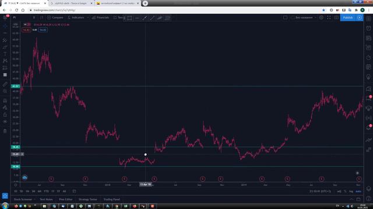Viewport: 373px width, 209px height.
Task: Toggle the legend visibility switch beside OHLC
Action: [27, 24]
